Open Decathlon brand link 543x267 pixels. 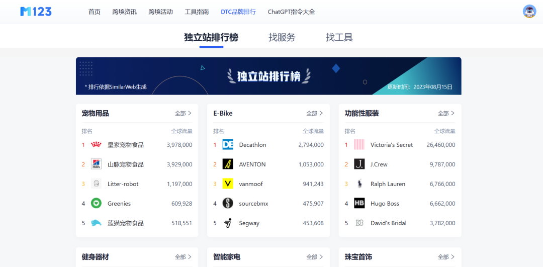252,145
